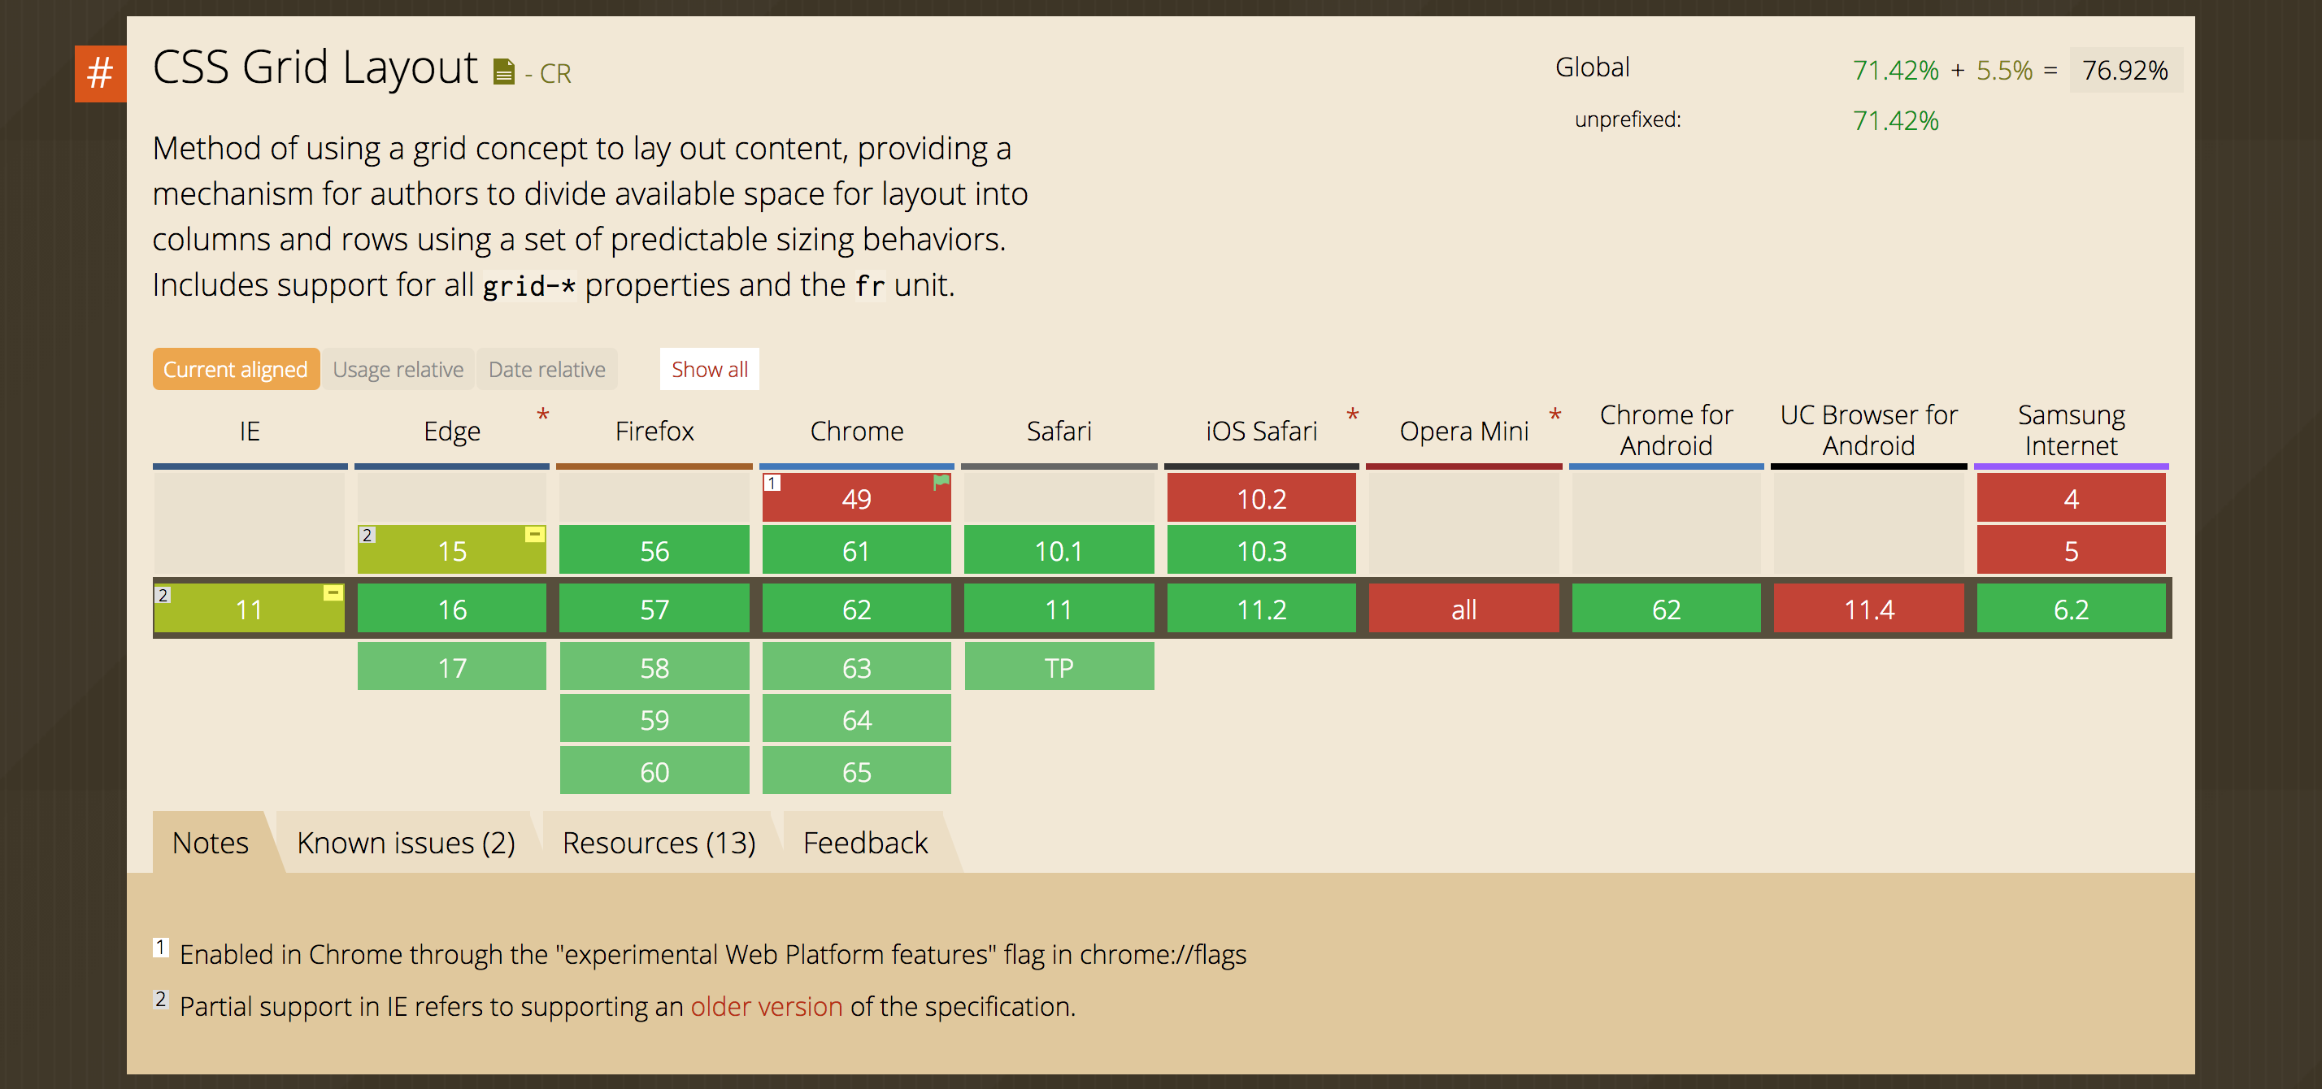
Task: Click the iOS Safari 11.2 cell
Action: pyautogui.click(x=1261, y=609)
